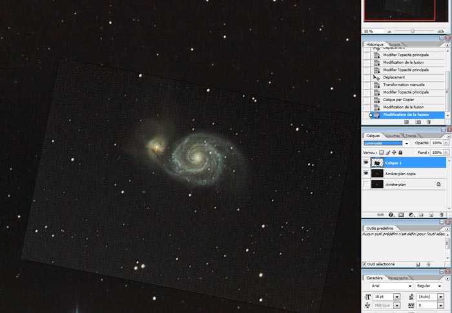Image resolution: width=452 pixels, height=313 pixels.
Task: Toggle lock position icon
Action: coord(394,153)
